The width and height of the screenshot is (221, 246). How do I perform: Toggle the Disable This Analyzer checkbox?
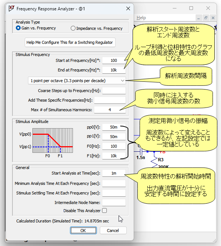105,211
